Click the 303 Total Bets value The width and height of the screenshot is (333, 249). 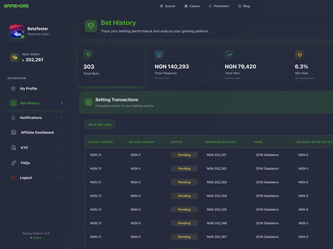coord(89,67)
